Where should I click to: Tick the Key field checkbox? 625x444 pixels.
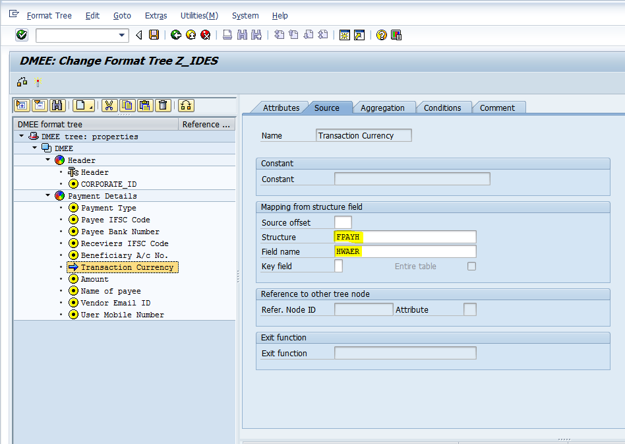tap(338, 266)
